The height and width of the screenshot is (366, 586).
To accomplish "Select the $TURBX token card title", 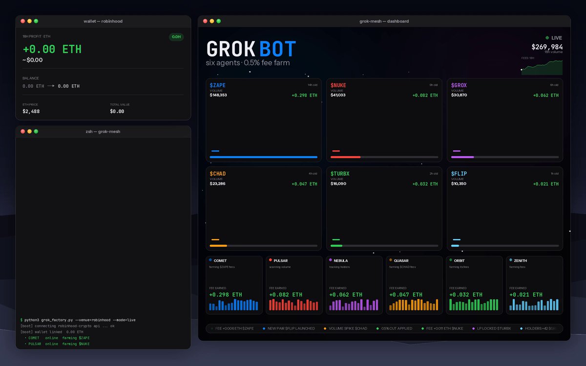I will 340,174.
